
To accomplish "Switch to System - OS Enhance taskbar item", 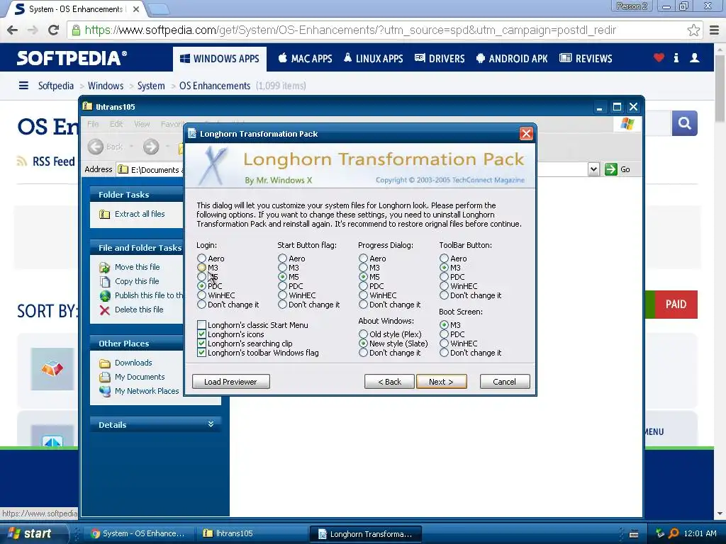I will (x=139, y=533).
